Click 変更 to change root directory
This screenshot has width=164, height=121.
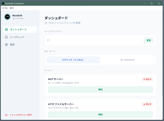pos(149,40)
